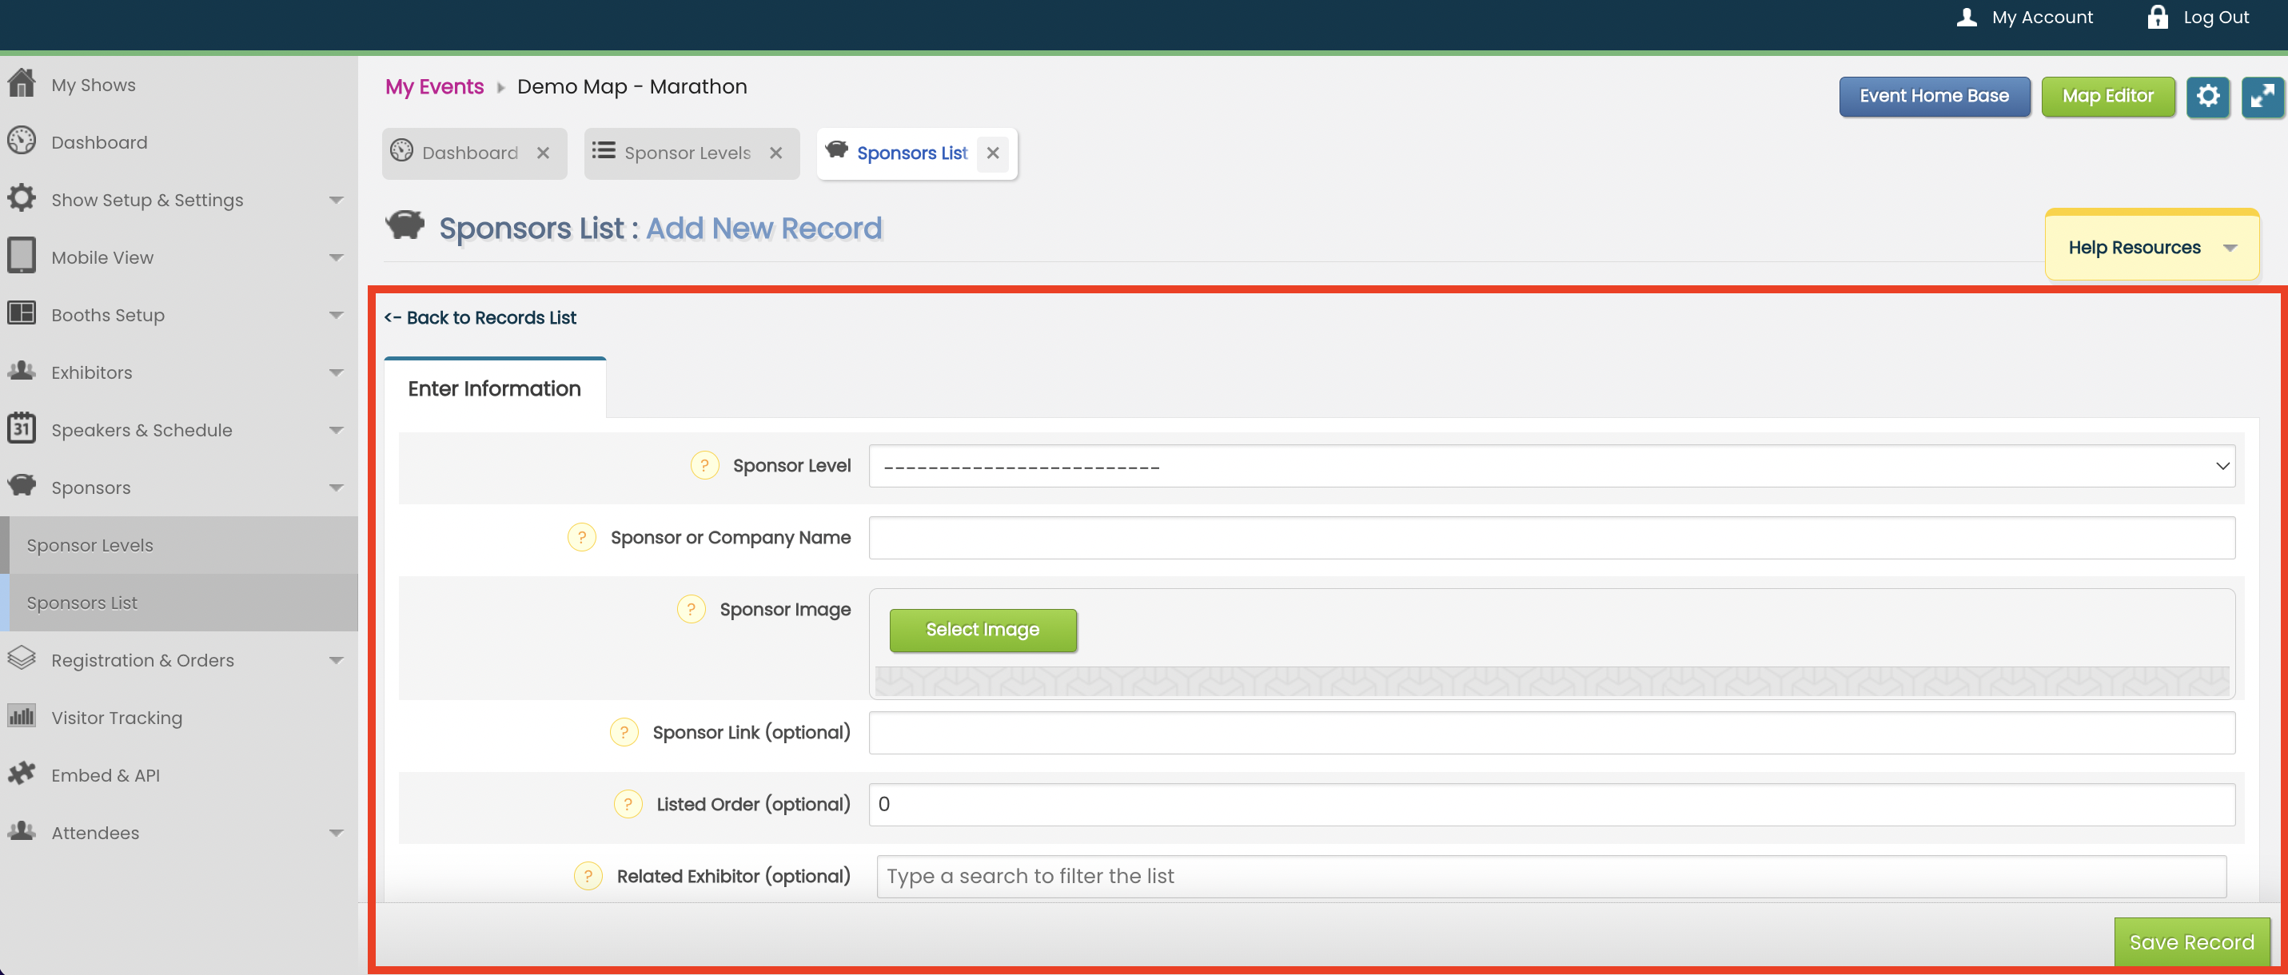Focus the Sponsor or Company Name field
This screenshot has height=975, width=2288.
tap(1552, 538)
